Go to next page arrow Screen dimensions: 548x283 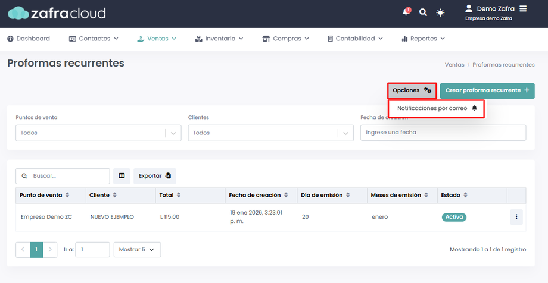pyautogui.click(x=50, y=250)
